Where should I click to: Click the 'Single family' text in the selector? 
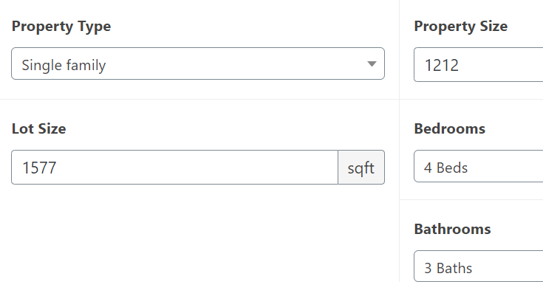click(64, 66)
